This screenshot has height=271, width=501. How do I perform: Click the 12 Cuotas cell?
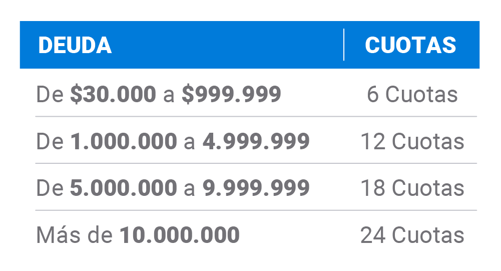tap(412, 142)
